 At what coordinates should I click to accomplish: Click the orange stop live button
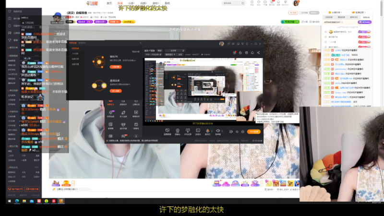point(254,132)
